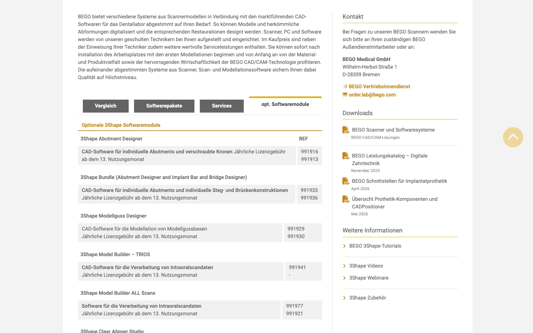Viewport: 533px width, 333px height.
Task: Open BEGO Schnittstellen für Implantatprothetik download
Action: pos(399,181)
